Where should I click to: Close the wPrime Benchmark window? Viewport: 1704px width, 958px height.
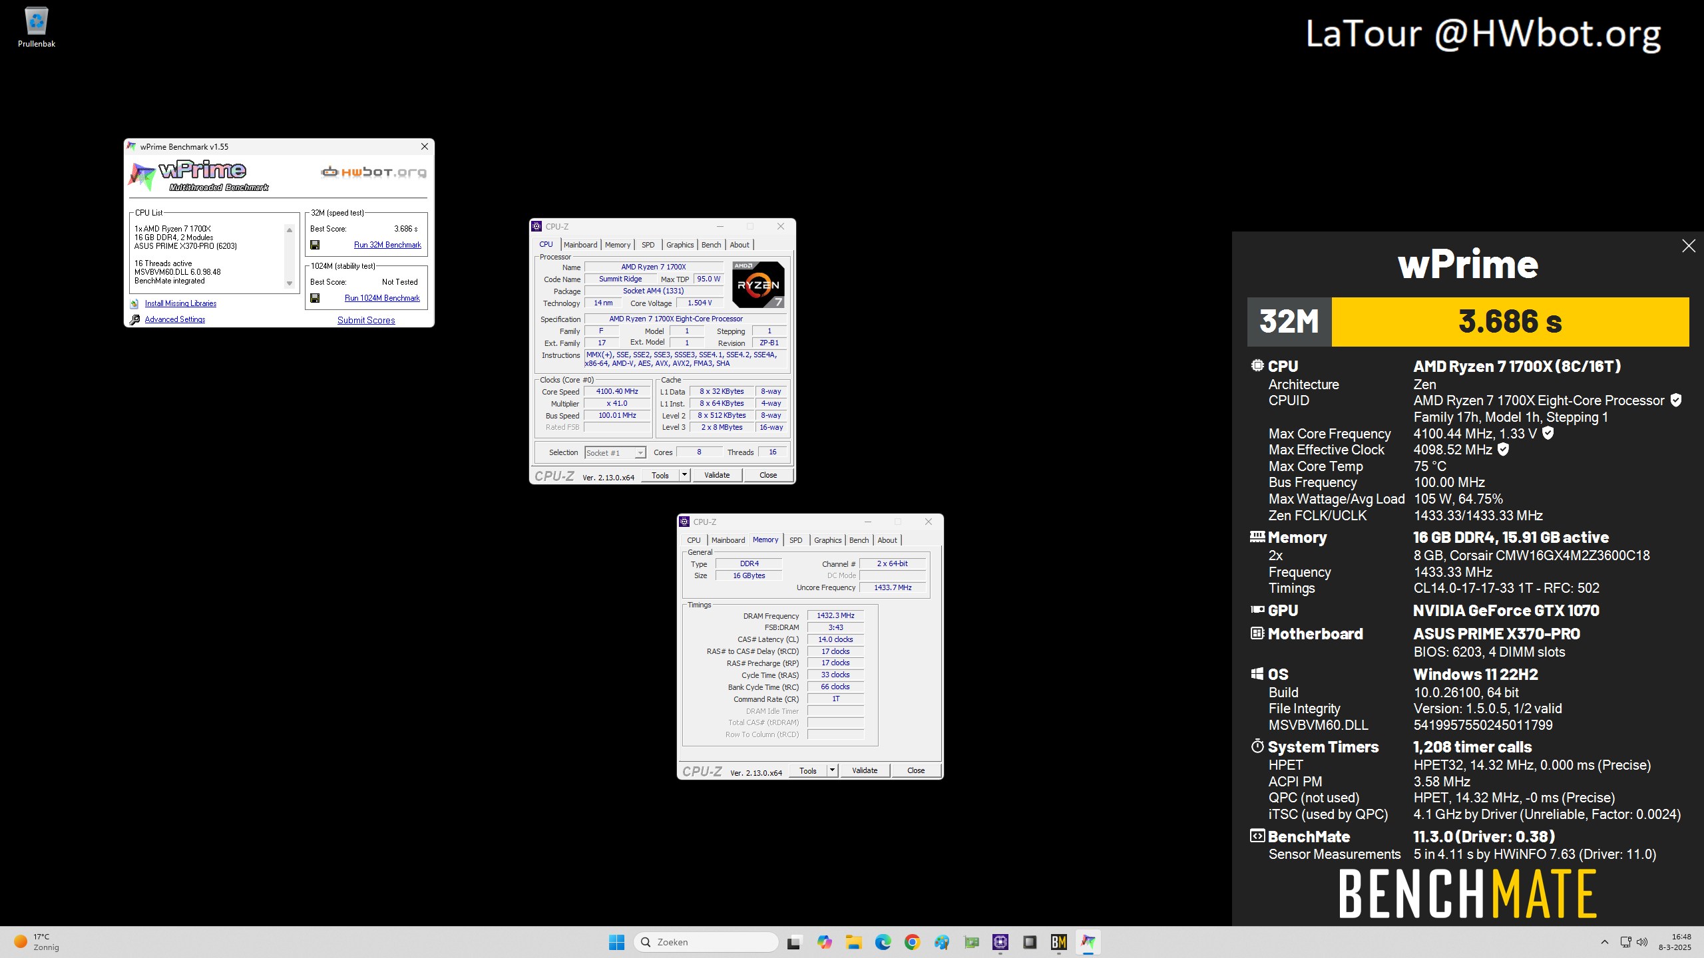(x=425, y=146)
